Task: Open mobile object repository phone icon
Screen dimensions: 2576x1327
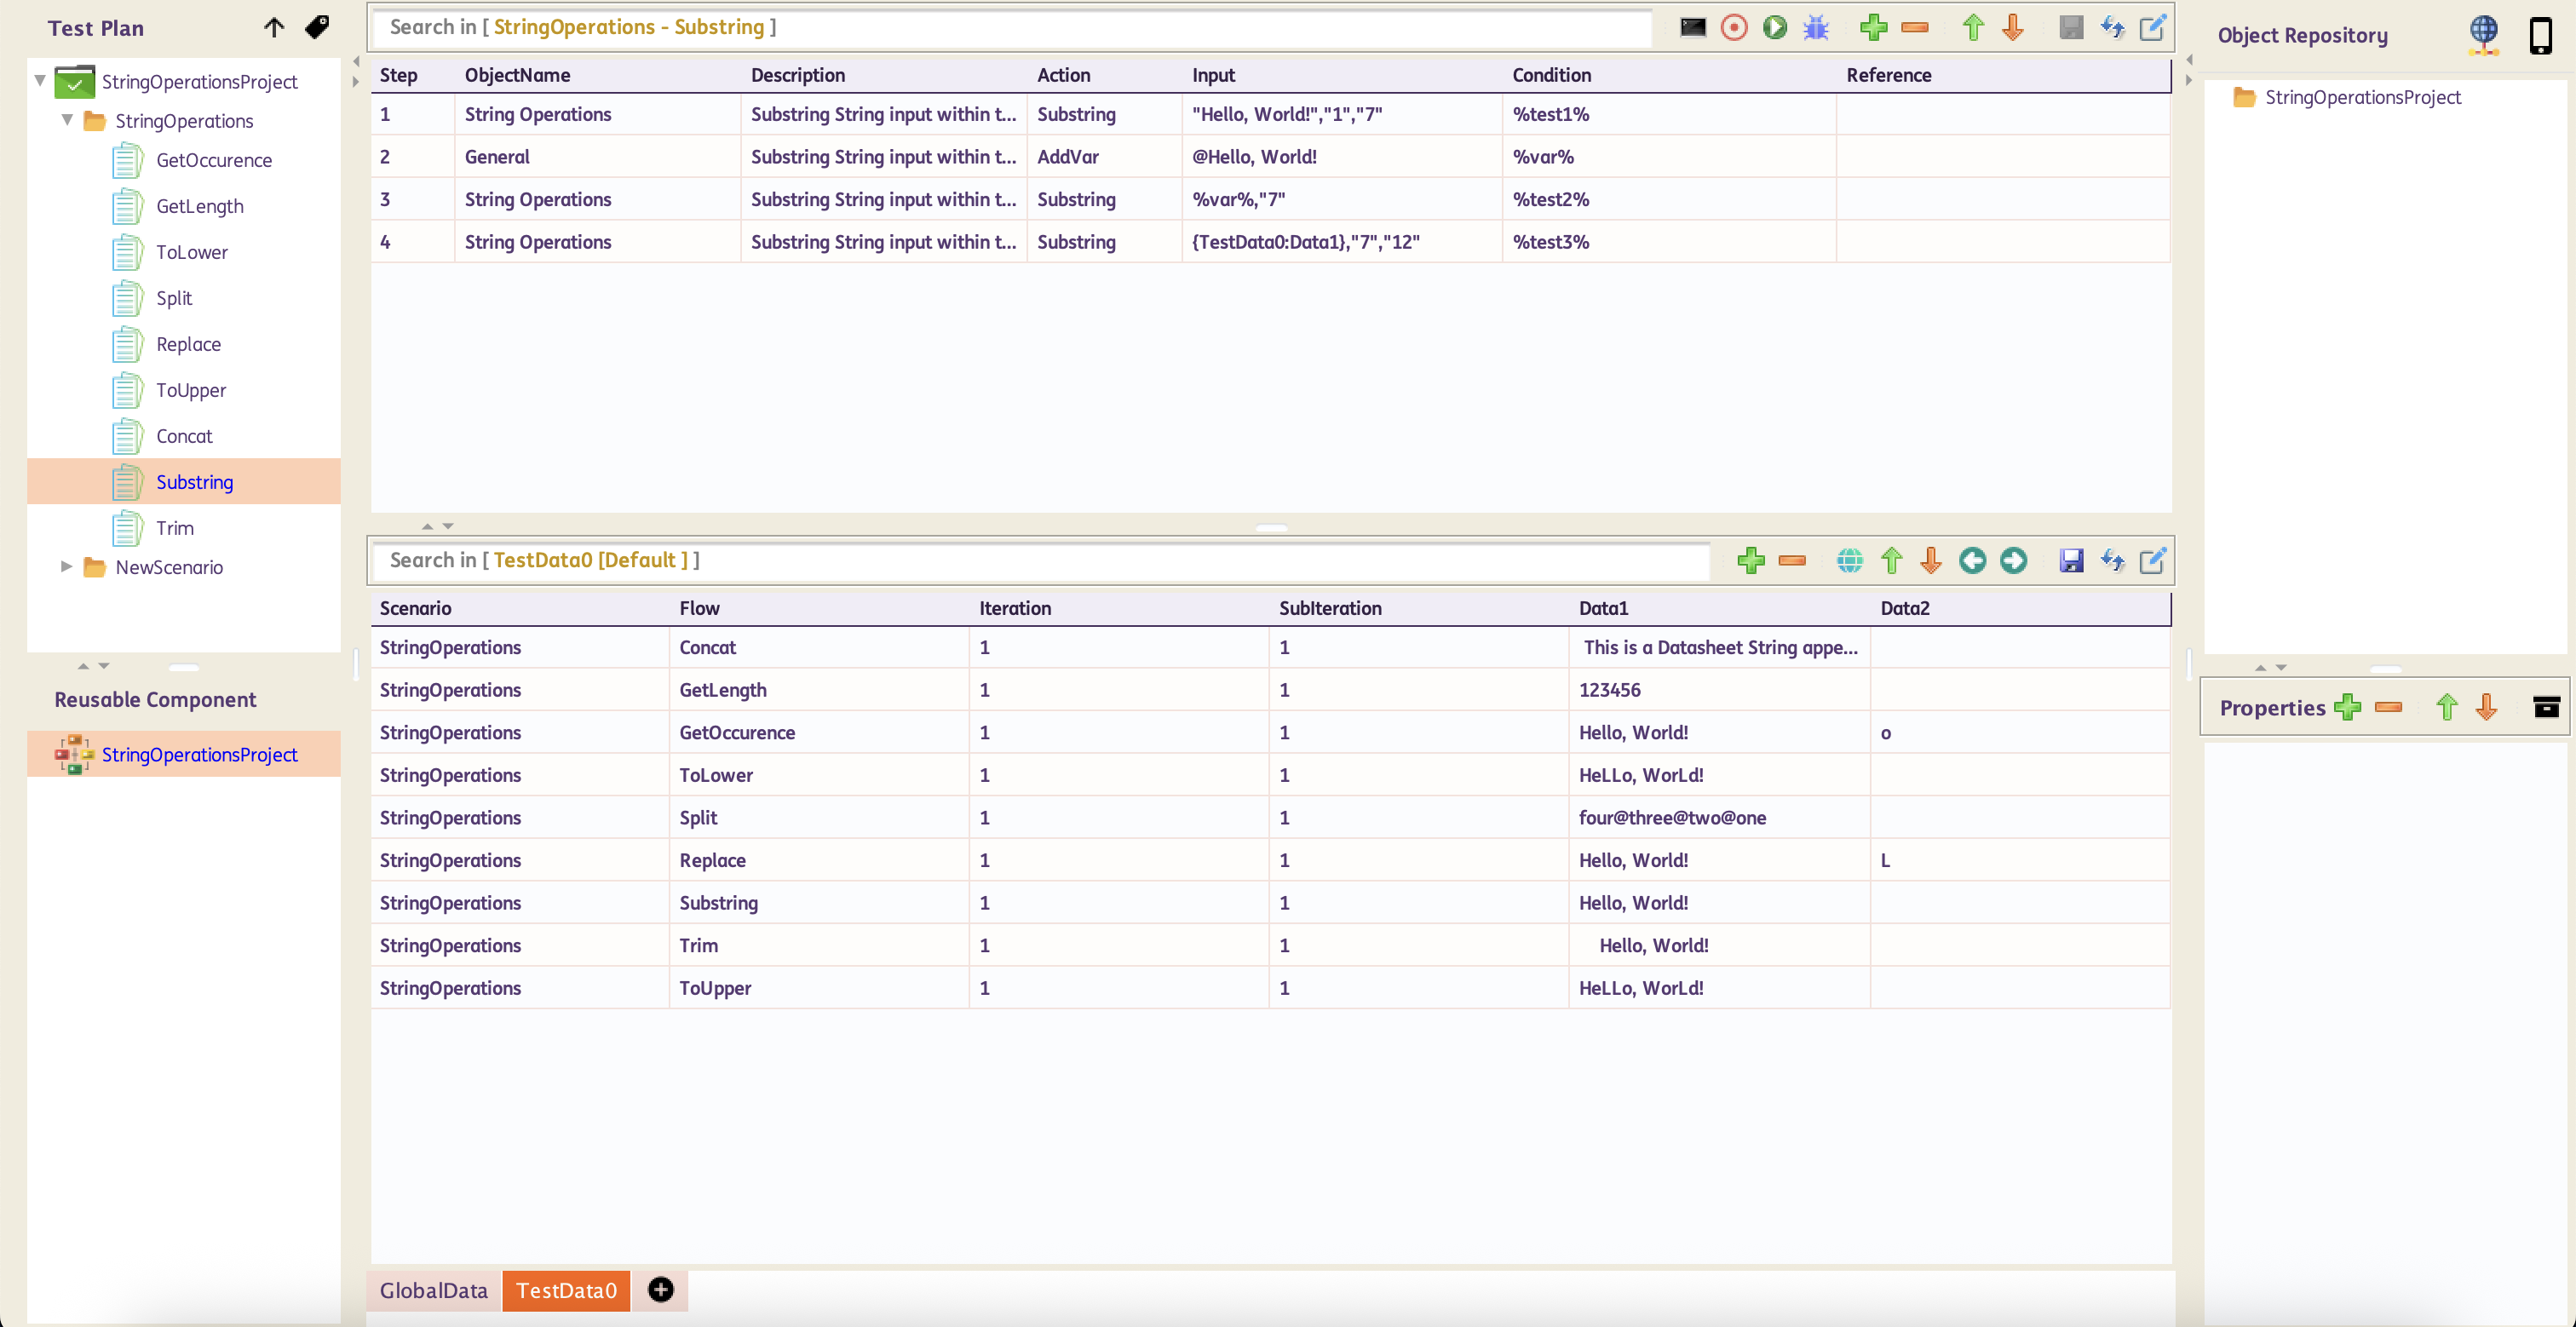Action: click(x=2540, y=35)
